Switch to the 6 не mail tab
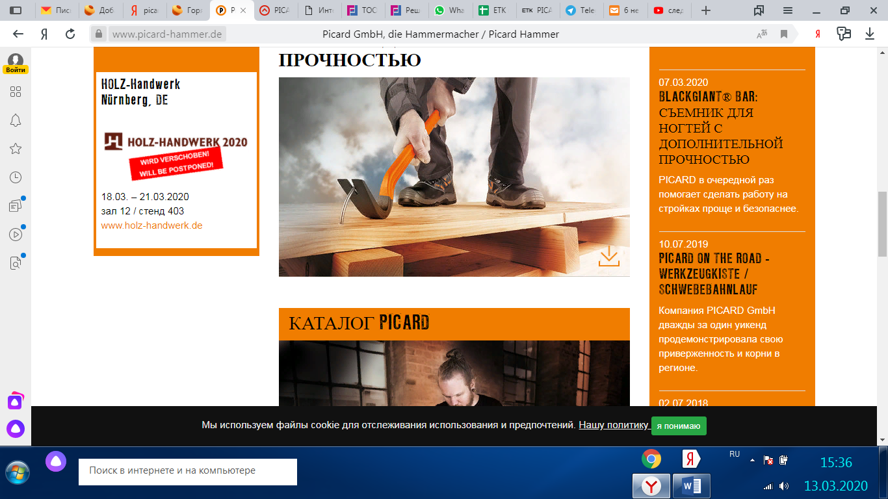 pyautogui.click(x=626, y=10)
